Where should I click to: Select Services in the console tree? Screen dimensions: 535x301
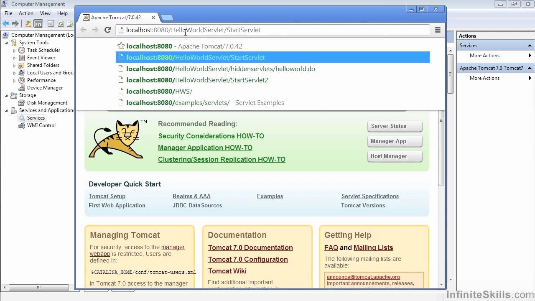coord(36,118)
